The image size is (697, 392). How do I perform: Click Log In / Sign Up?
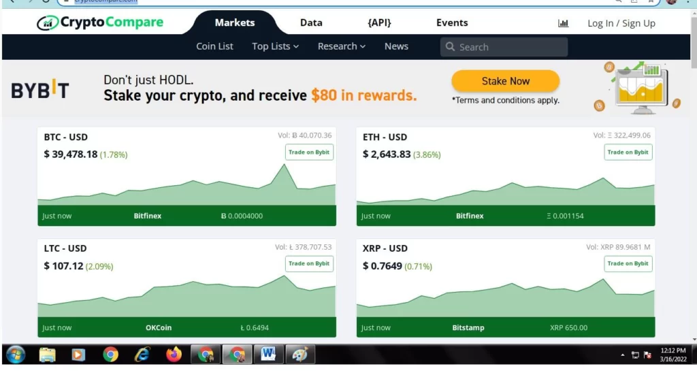621,23
